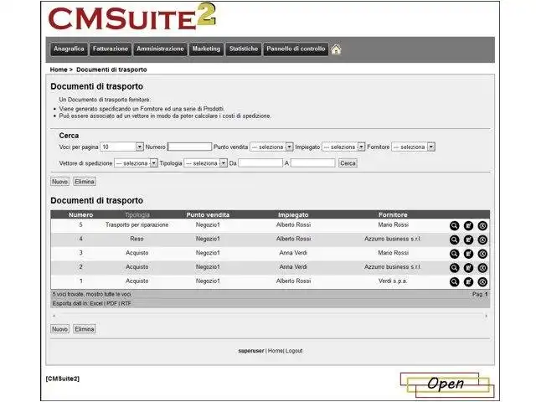Sort table by Numero column
Viewport: 536px width, 402px height.
pos(80,214)
